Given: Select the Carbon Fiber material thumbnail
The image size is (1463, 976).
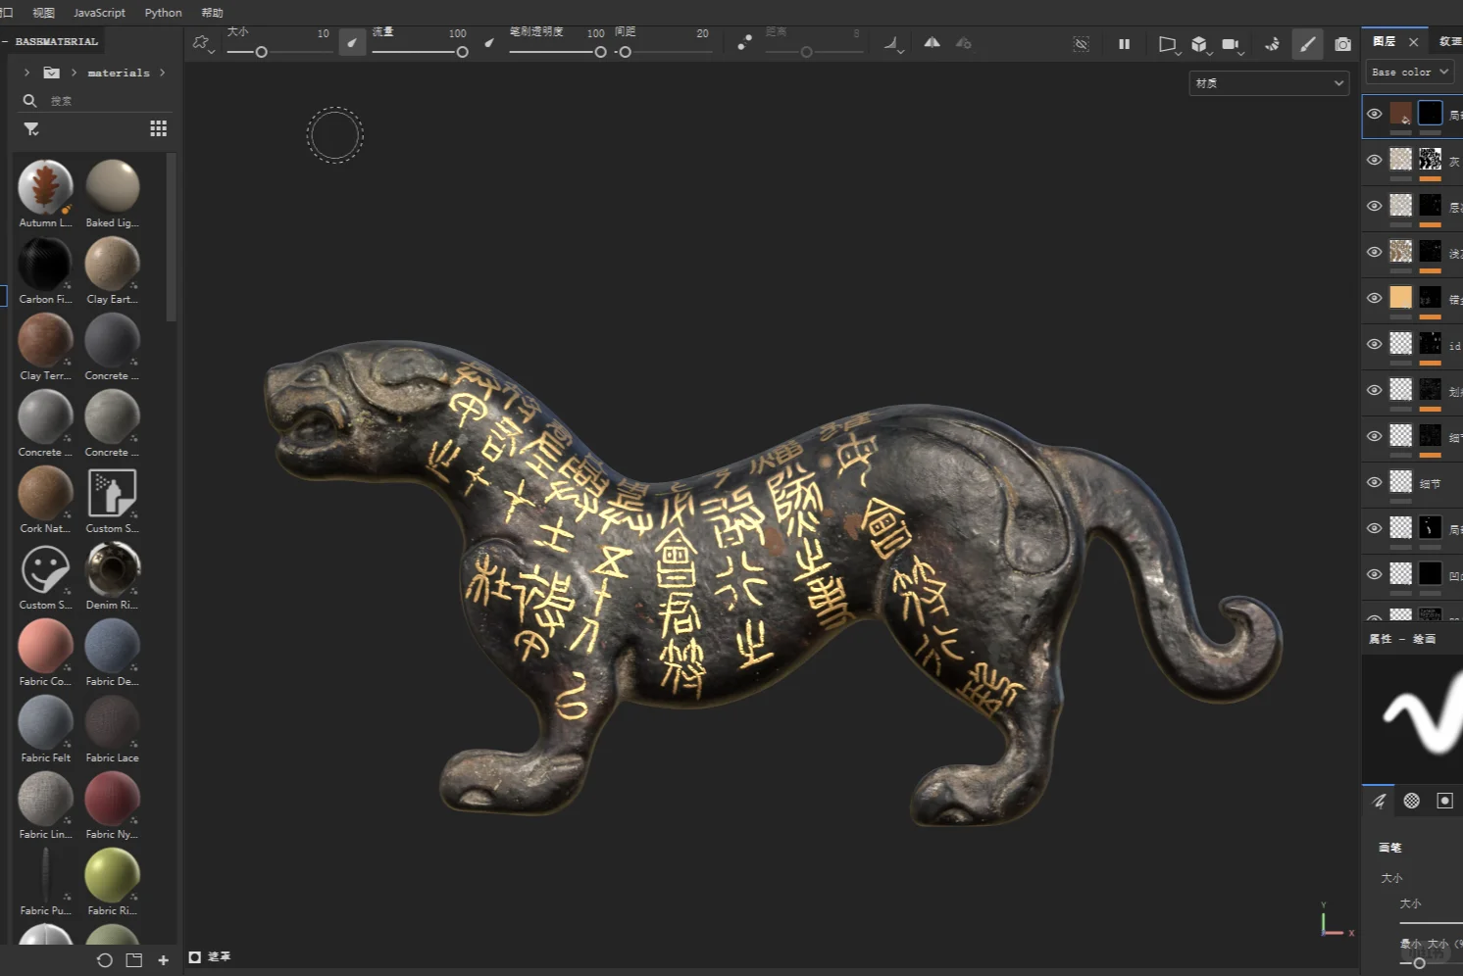Looking at the screenshot, I should pyautogui.click(x=45, y=265).
